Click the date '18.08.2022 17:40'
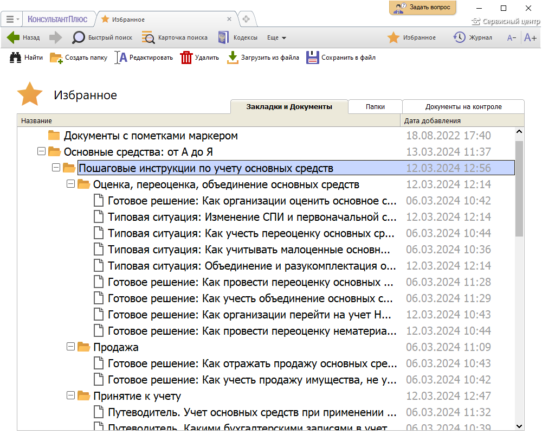 click(448, 136)
